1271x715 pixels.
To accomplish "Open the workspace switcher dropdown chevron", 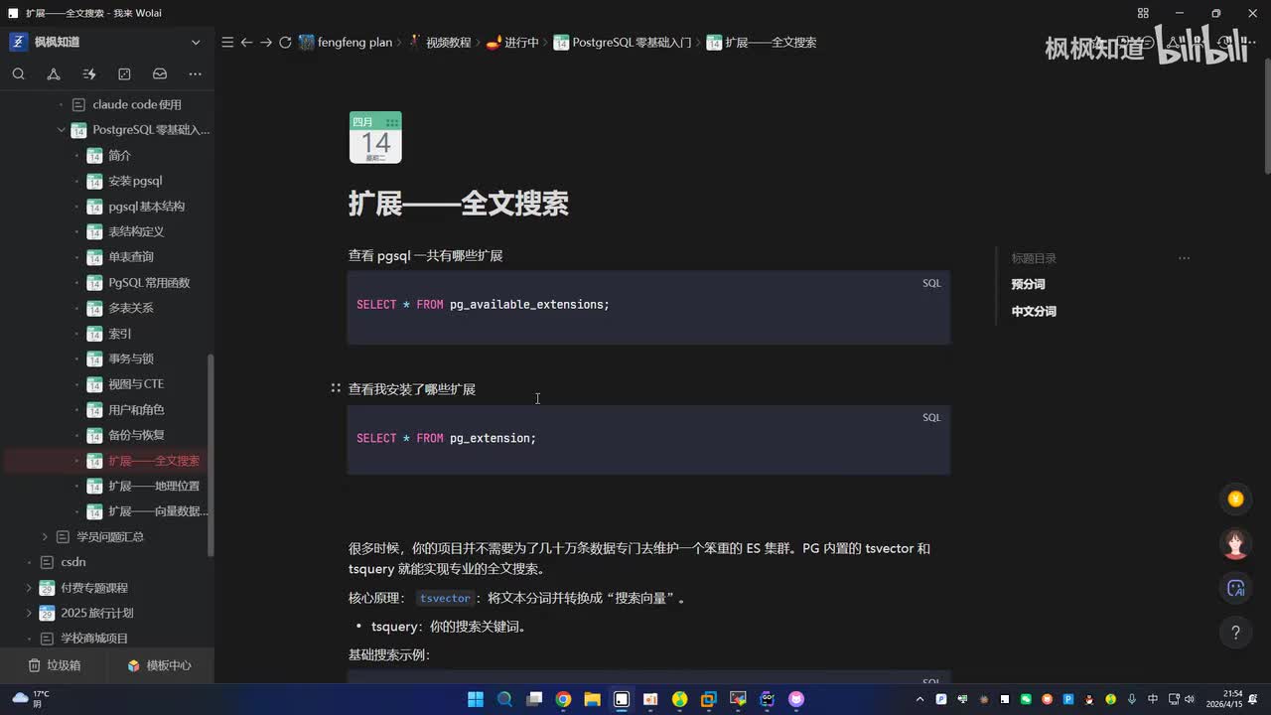I will [x=196, y=42].
